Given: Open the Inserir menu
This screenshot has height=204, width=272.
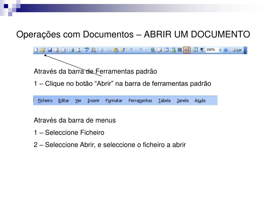Looking at the screenshot, I should coord(93,101).
